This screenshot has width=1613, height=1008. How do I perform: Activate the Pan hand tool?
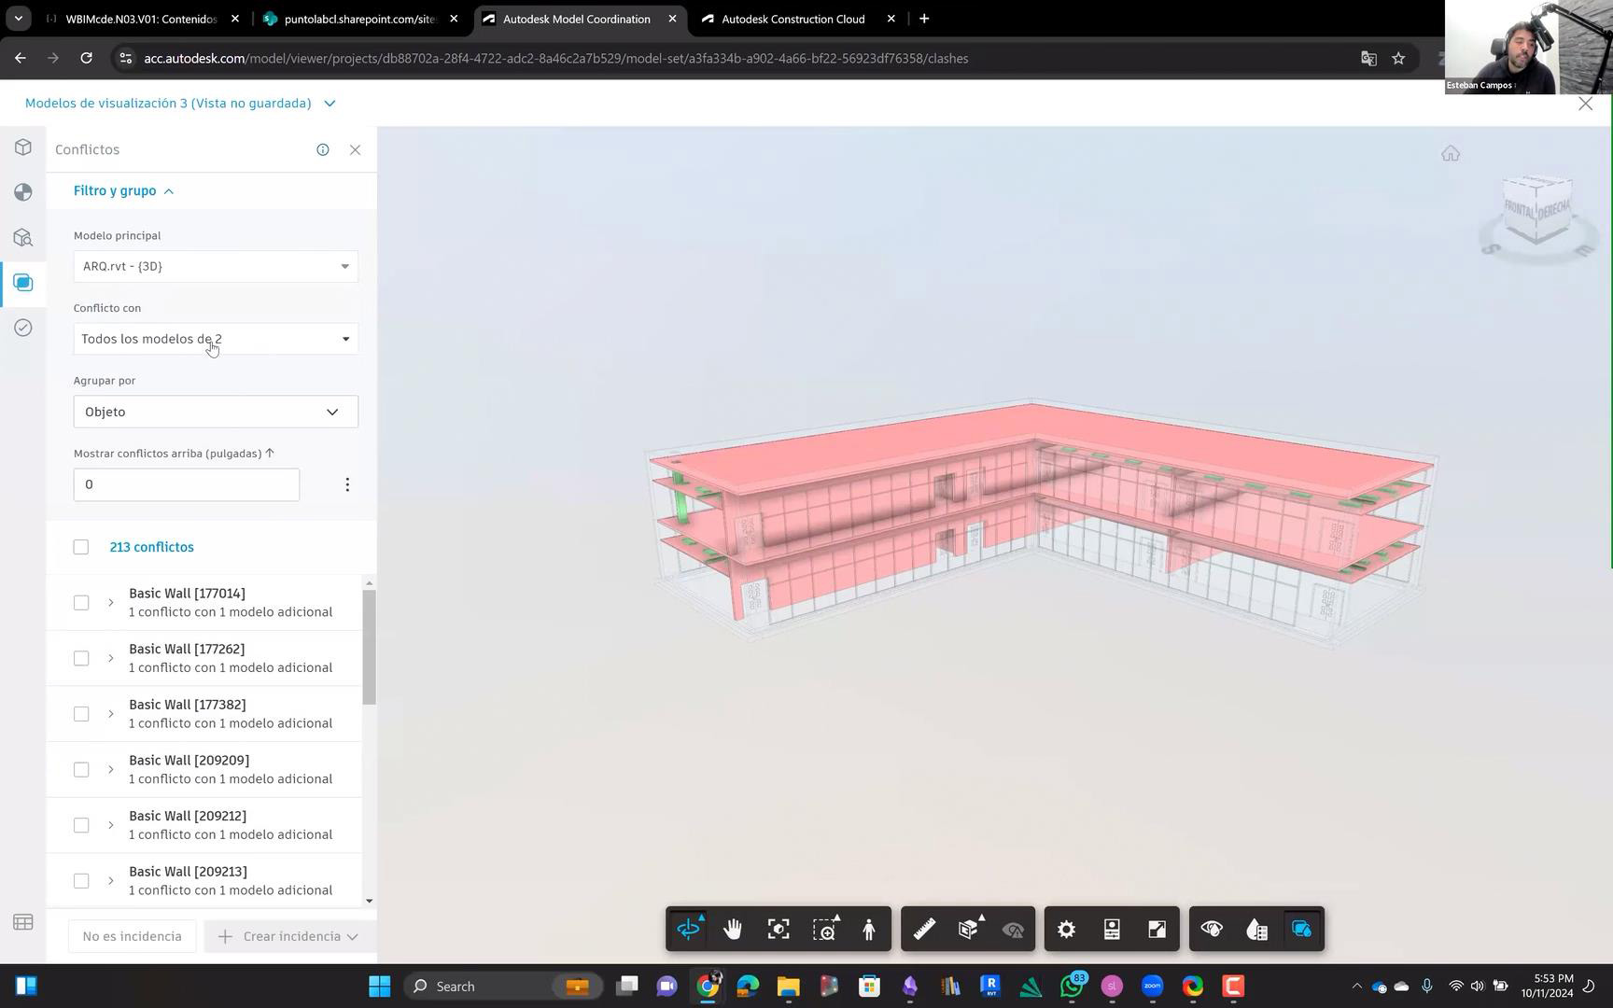[733, 930]
